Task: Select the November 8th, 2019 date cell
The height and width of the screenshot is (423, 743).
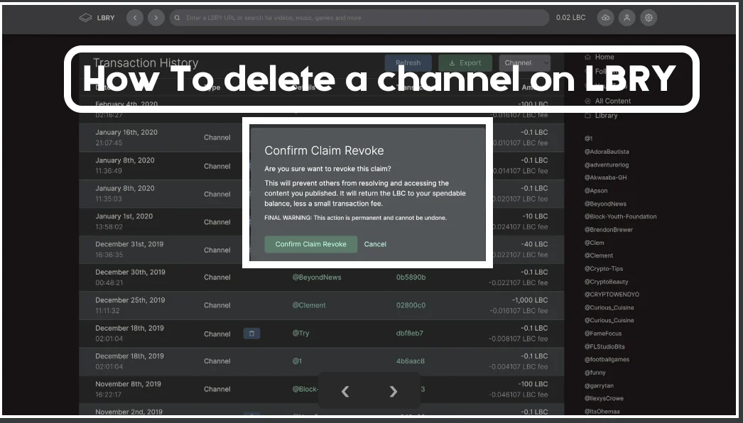Action: 128,389
